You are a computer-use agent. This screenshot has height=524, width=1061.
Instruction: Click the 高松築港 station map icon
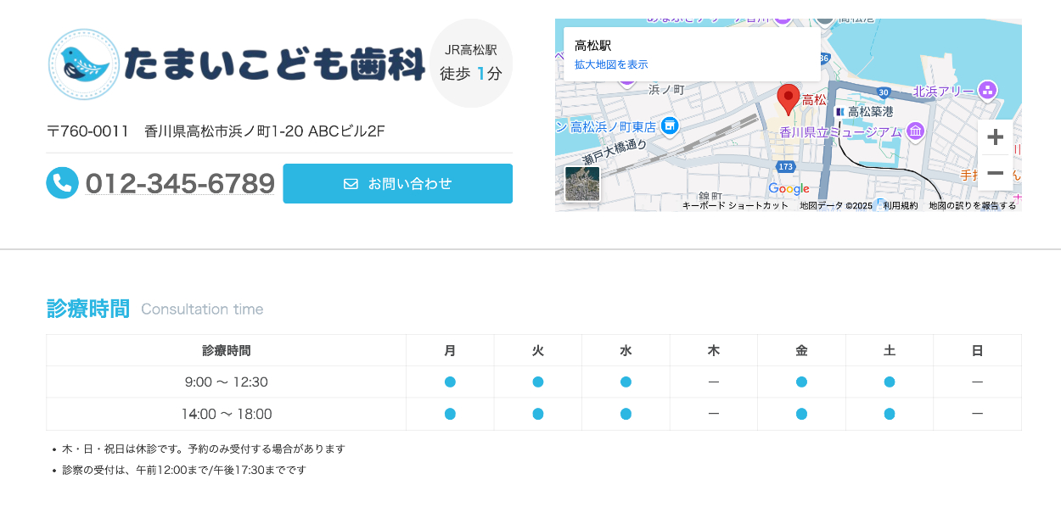pyautogui.click(x=839, y=112)
